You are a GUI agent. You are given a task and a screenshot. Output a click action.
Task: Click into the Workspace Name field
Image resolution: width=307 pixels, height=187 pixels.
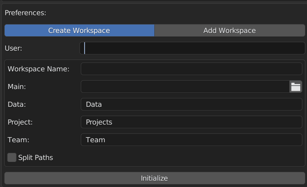tap(192, 69)
